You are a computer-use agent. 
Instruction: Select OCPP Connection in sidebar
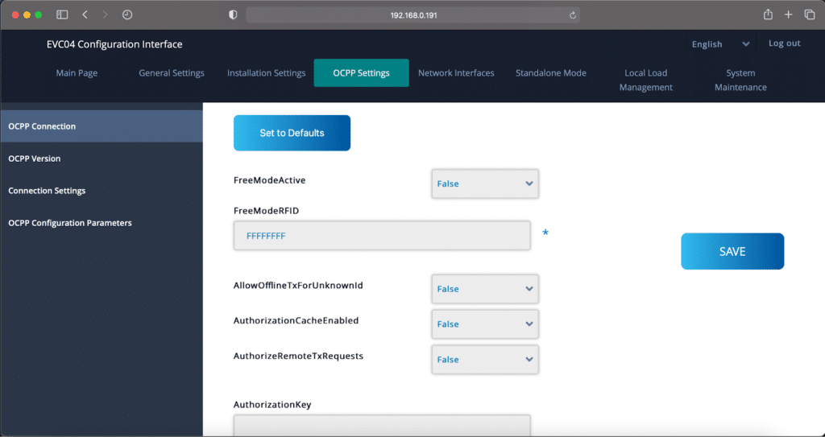pos(102,126)
